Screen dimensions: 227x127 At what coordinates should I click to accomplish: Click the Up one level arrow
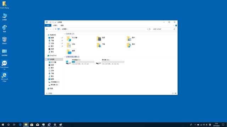pyautogui.click(x=56, y=29)
